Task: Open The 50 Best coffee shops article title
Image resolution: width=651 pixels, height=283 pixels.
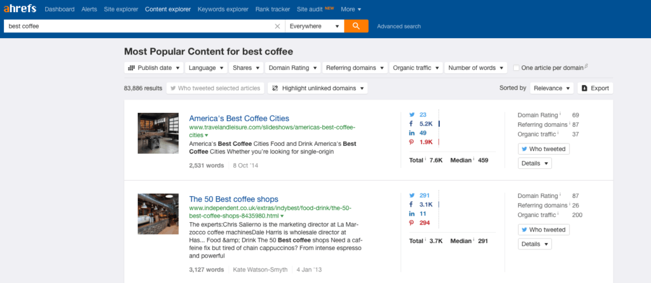Action: [x=234, y=199]
